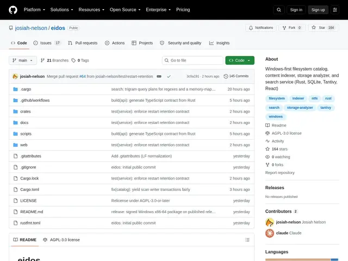Image resolution: width=348 pixels, height=261 pixels.
Task: Click the web folder icon
Action: pos(15,145)
